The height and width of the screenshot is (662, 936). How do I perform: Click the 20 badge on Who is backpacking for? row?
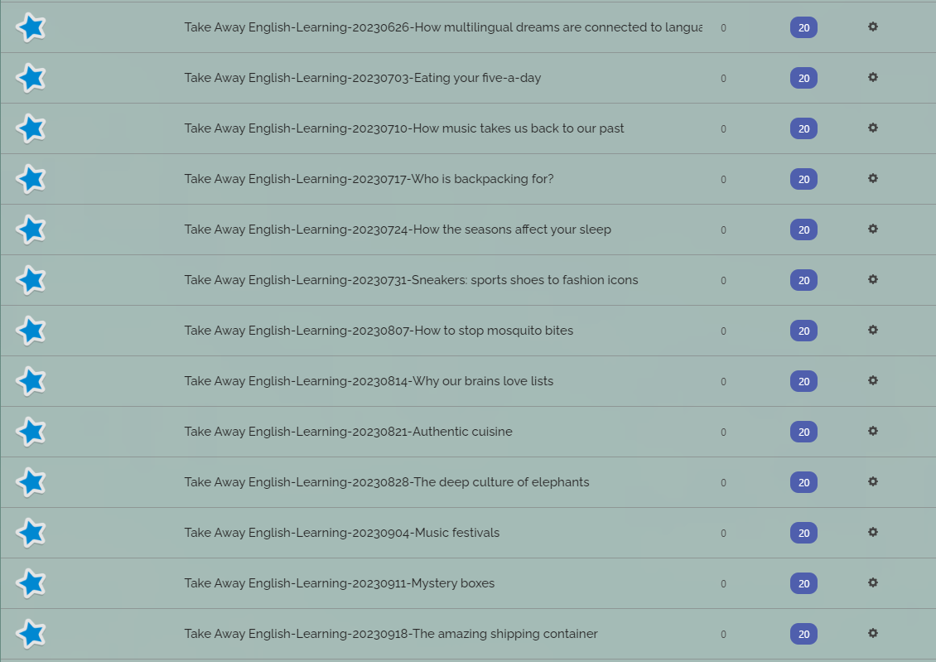(x=803, y=179)
